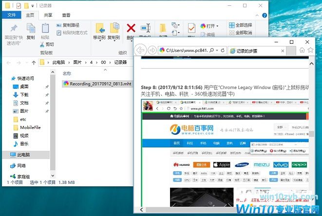Screen dimensions: 322x216
Task: Click search magnifier icon in IE address bar
Action: (x=211, y=50)
